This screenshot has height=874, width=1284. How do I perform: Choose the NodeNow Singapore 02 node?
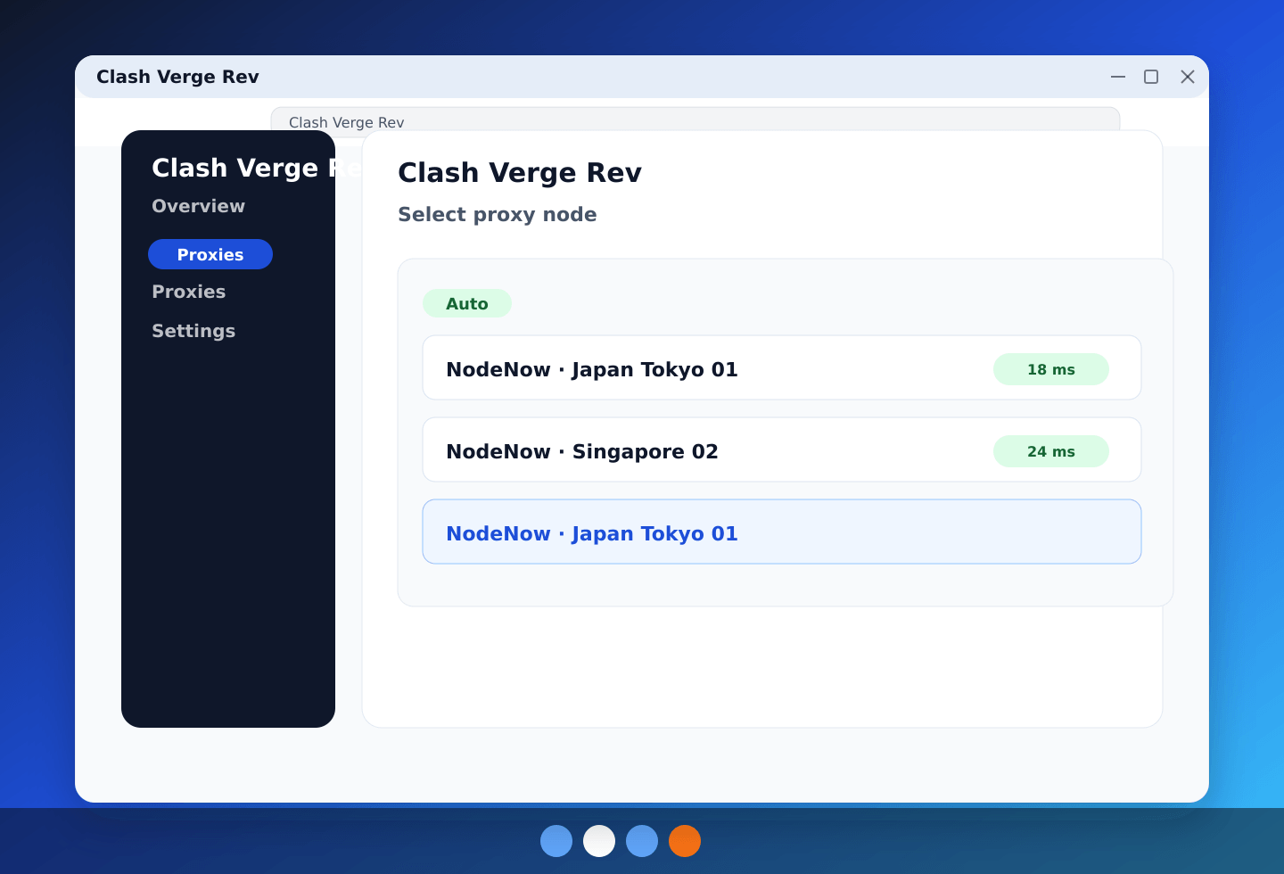tap(782, 449)
